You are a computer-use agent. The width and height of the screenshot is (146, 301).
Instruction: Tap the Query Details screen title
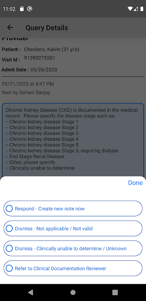tap(47, 28)
